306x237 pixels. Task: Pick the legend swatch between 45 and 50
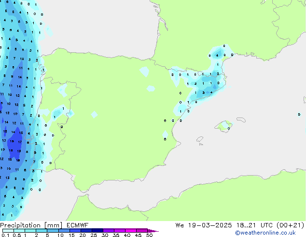click(142, 231)
